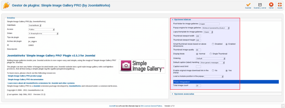The width and height of the screenshot is (285, 108).
Task: Open Learn more about all JoomlaWorks extensions link
Action: 41,83
